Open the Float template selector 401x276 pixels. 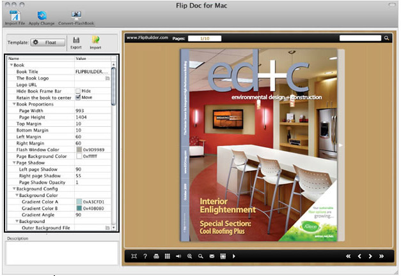(x=48, y=43)
